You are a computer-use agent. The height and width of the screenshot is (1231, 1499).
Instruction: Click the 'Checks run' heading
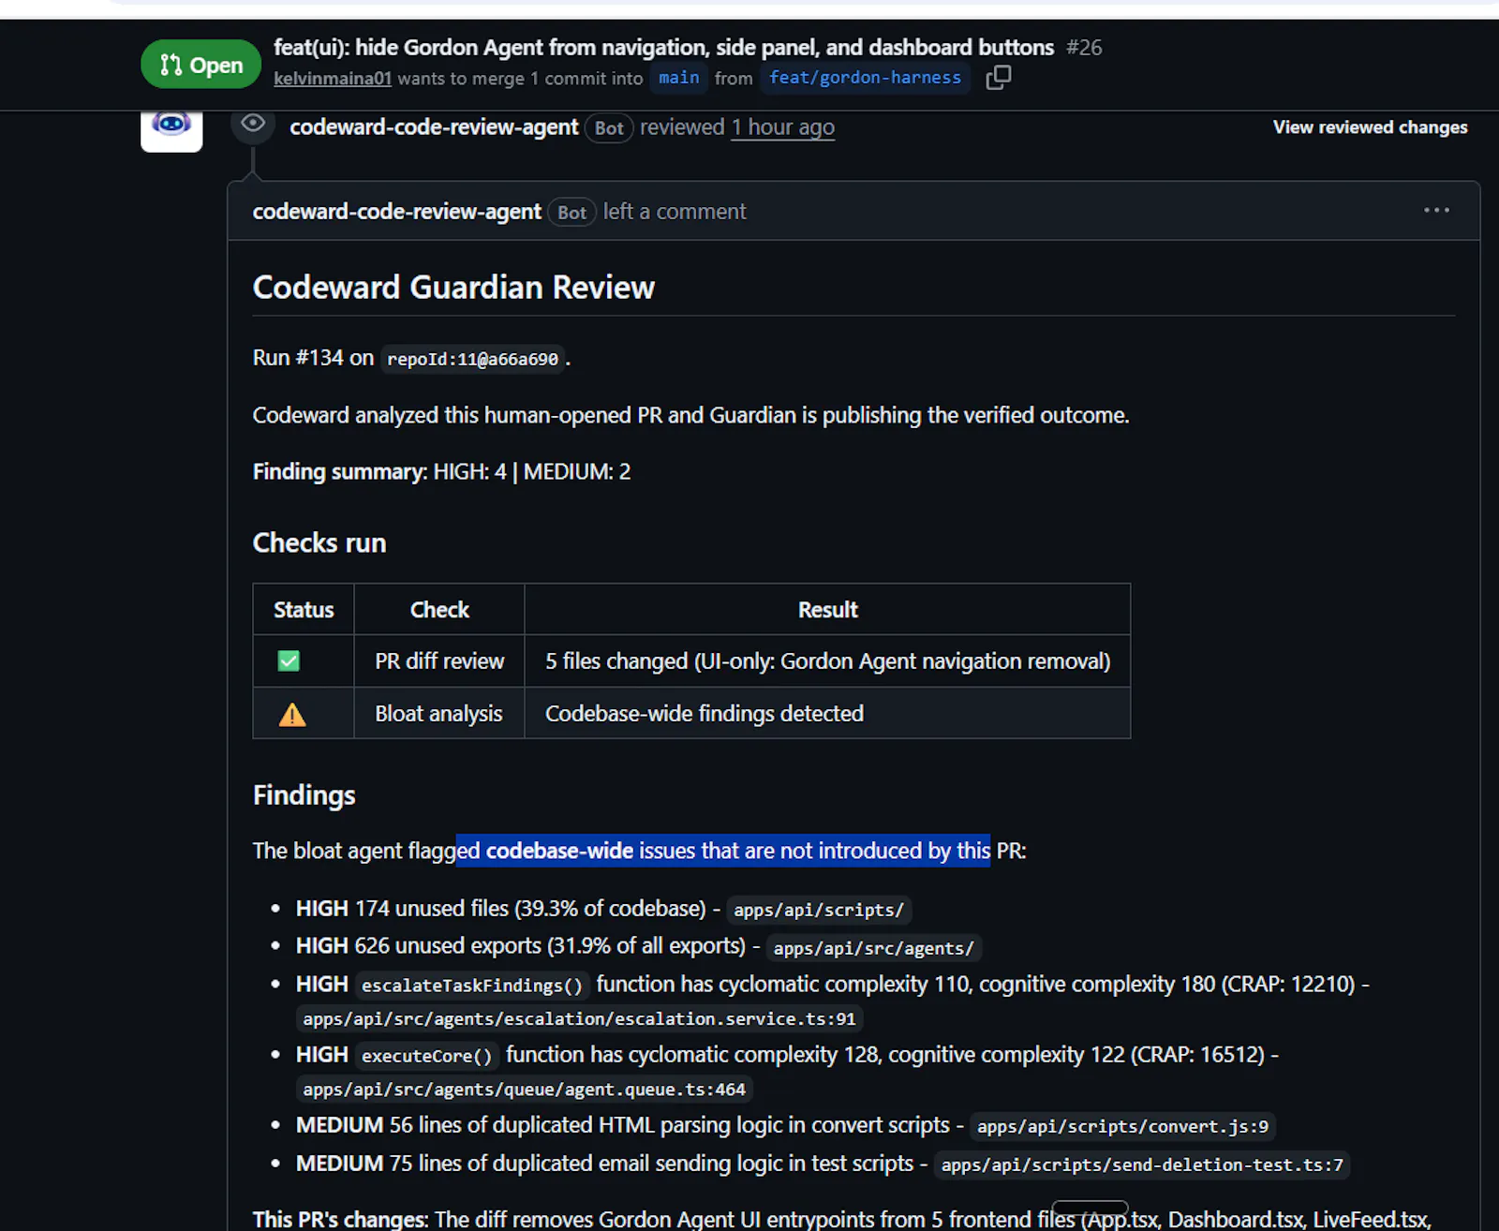319,543
